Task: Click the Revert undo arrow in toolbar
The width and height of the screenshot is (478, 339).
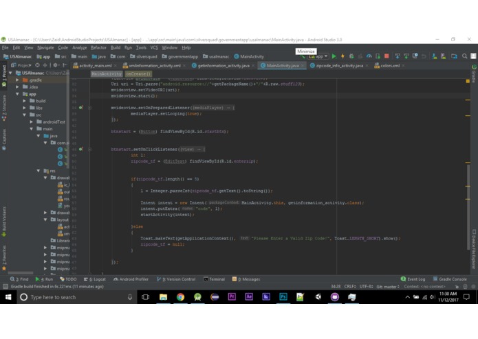Action: (424, 56)
